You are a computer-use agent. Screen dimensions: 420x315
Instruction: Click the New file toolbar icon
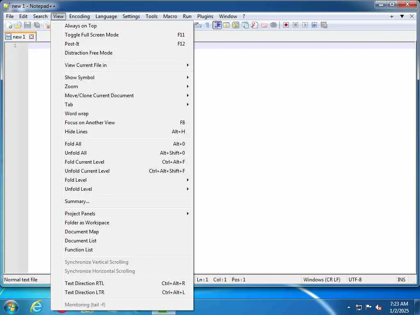pyautogui.click(x=9, y=25)
